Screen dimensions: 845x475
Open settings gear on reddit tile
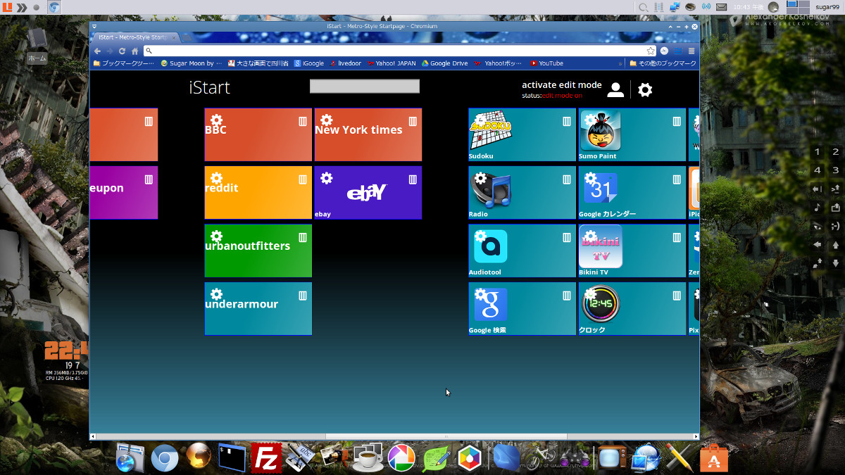point(216,179)
